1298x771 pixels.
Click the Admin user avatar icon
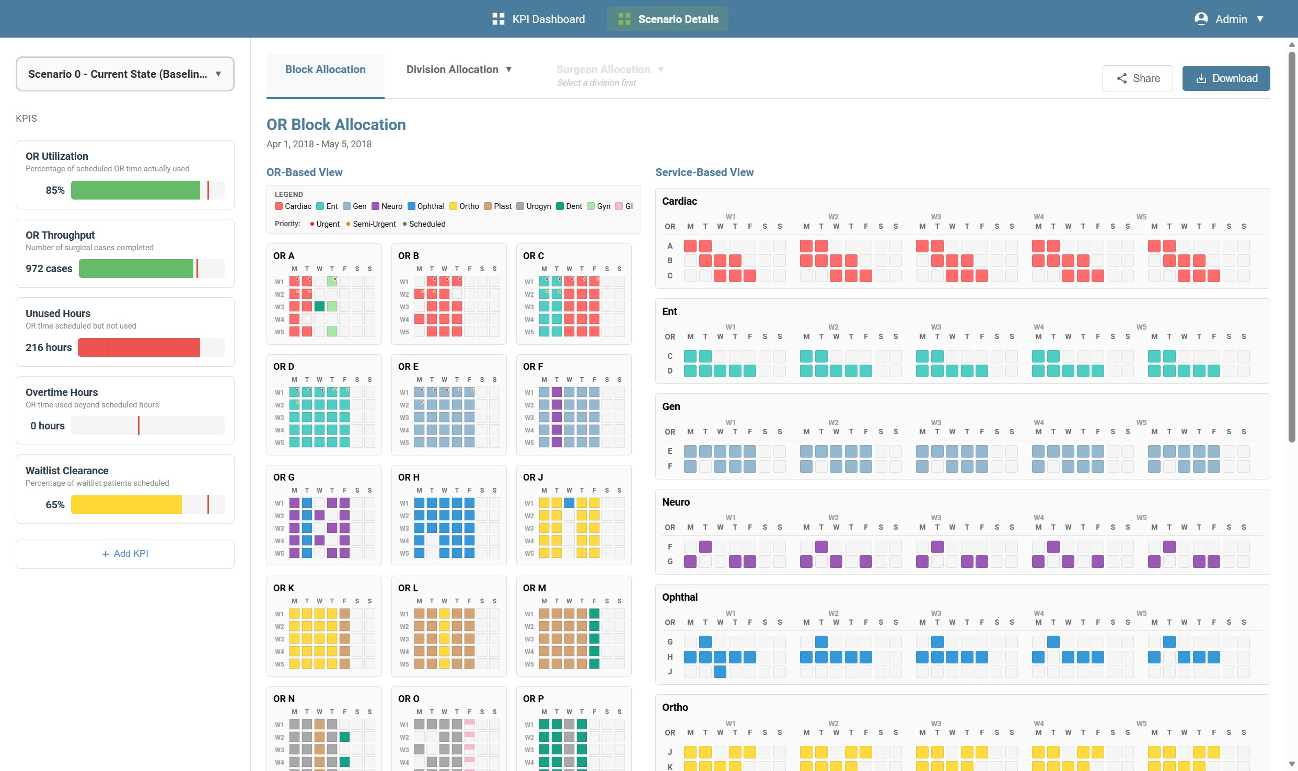[x=1201, y=18]
